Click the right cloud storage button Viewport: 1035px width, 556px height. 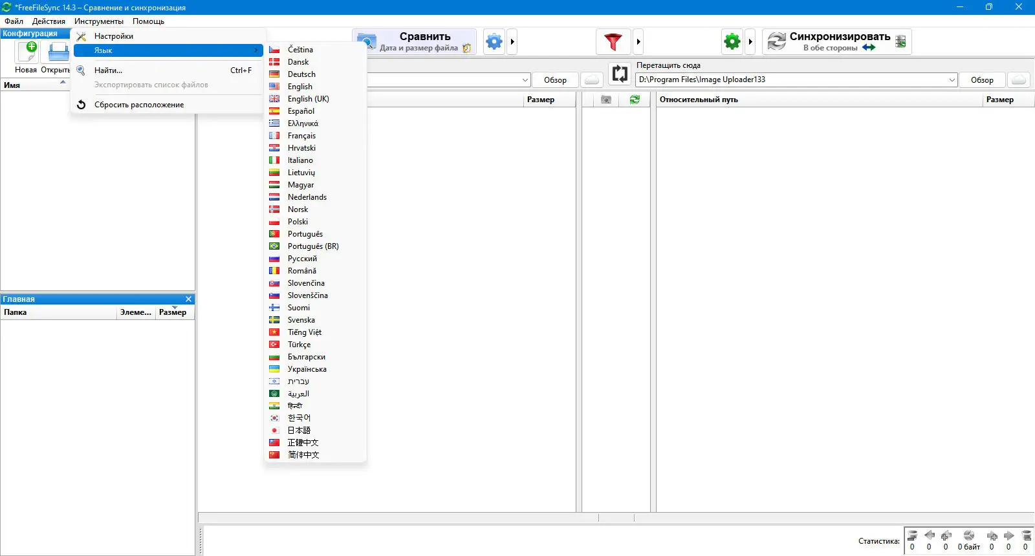click(1019, 80)
